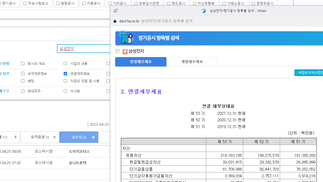Click the 코스닥시장 cell in 도이치모터스 row
The width and height of the screenshot is (323, 182).
pyautogui.click(x=43, y=151)
